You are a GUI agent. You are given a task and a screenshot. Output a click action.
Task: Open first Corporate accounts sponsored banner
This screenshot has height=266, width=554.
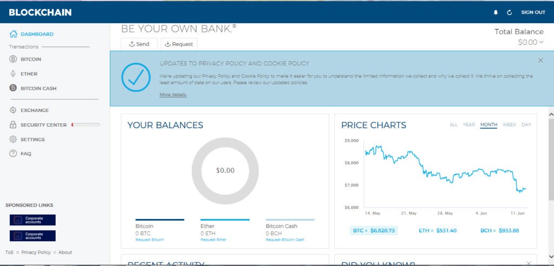tap(32, 220)
